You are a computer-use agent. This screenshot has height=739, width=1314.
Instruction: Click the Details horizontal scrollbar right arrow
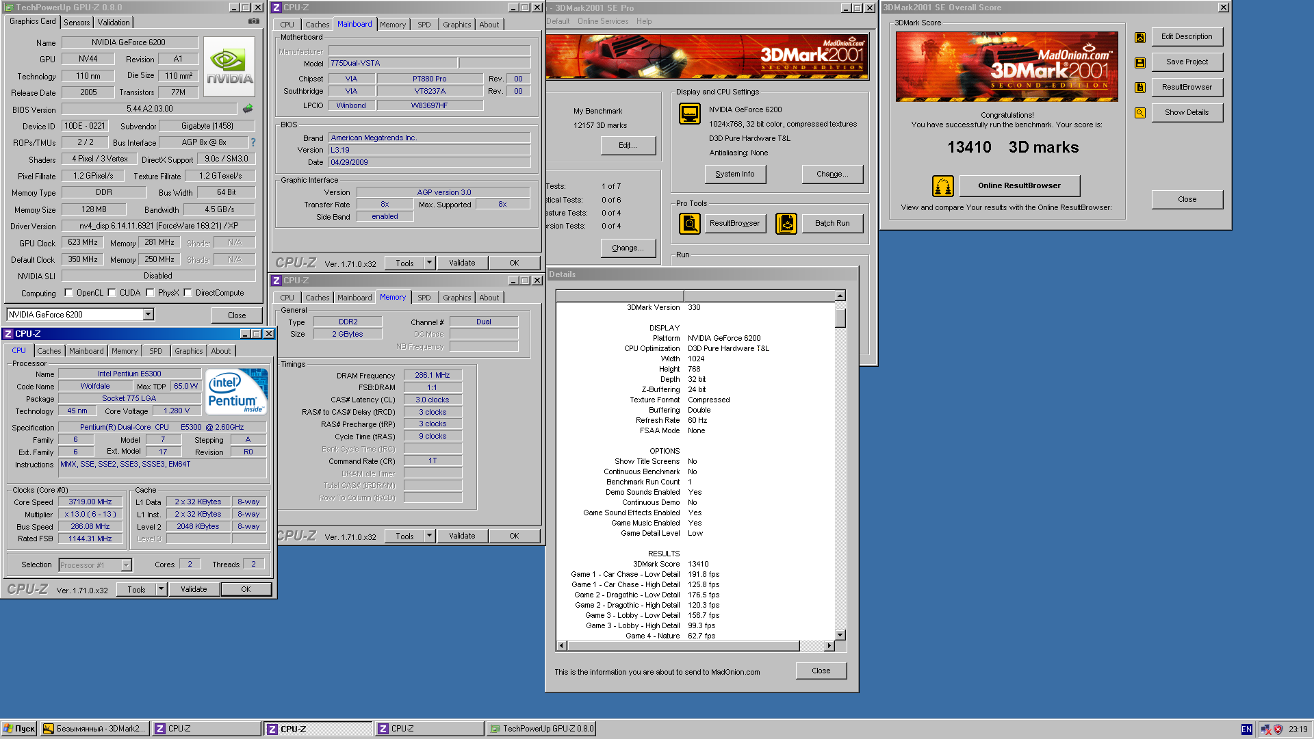(x=829, y=645)
